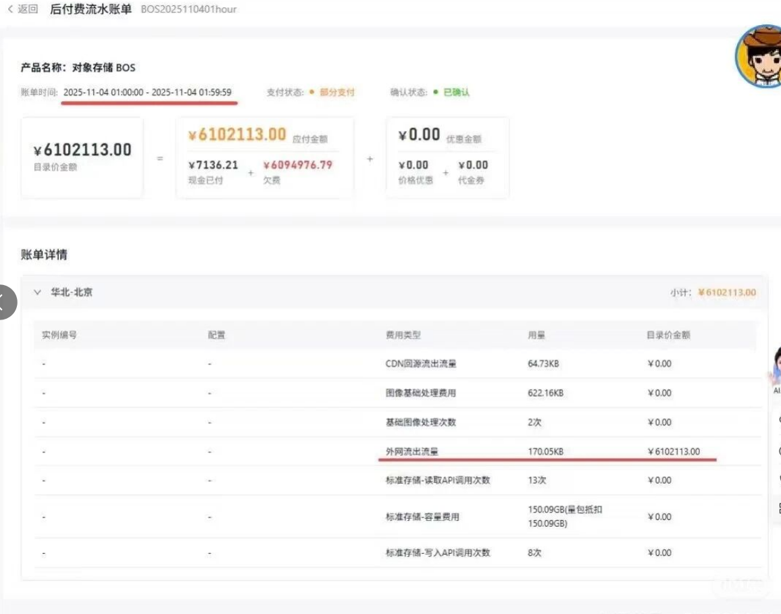The width and height of the screenshot is (781, 614).
Task: Click the 2次 usage cell
Action: point(534,422)
